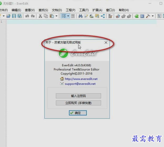Toggle the highlighted word wrap toolbar button
The image size is (164, 147).
pos(64,16)
